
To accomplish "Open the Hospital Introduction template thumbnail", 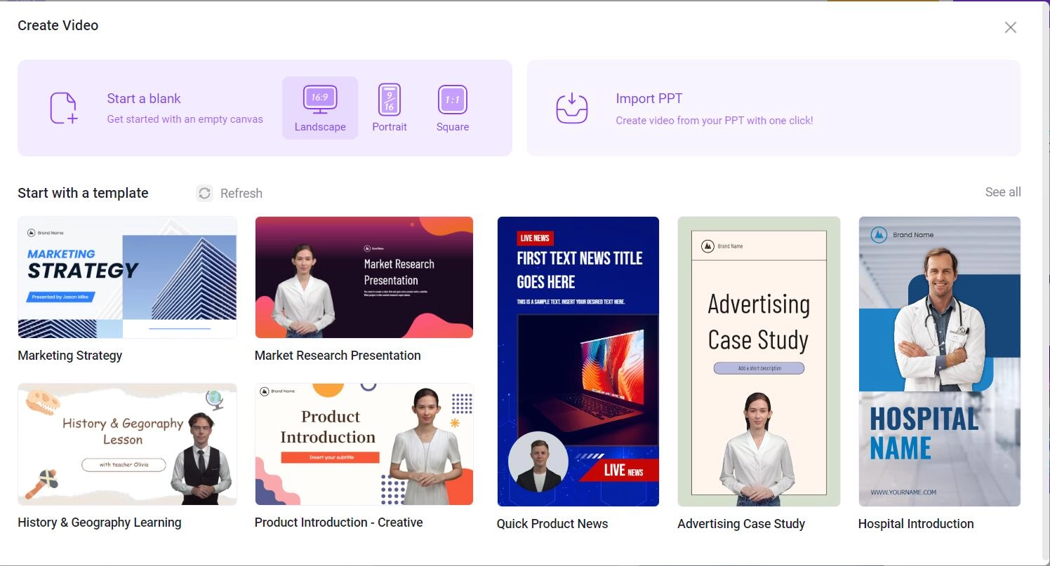I will click(939, 361).
